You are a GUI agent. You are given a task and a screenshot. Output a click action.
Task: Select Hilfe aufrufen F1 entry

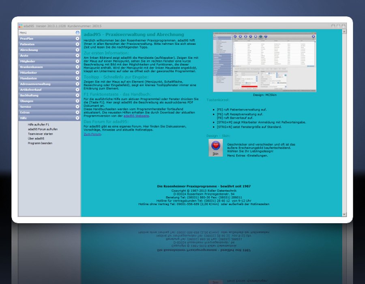point(39,125)
